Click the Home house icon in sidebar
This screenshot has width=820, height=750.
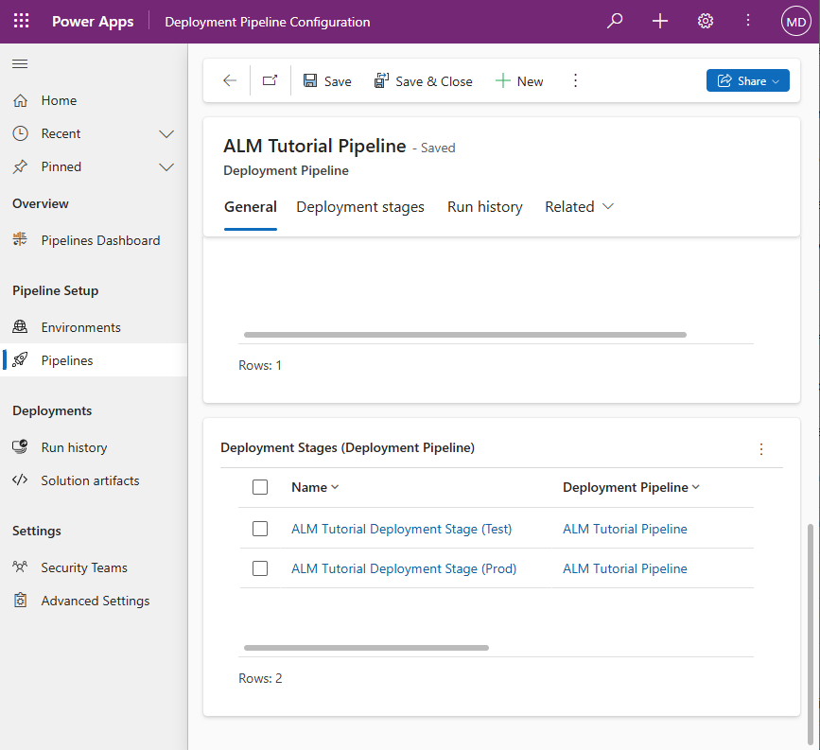pyautogui.click(x=20, y=100)
